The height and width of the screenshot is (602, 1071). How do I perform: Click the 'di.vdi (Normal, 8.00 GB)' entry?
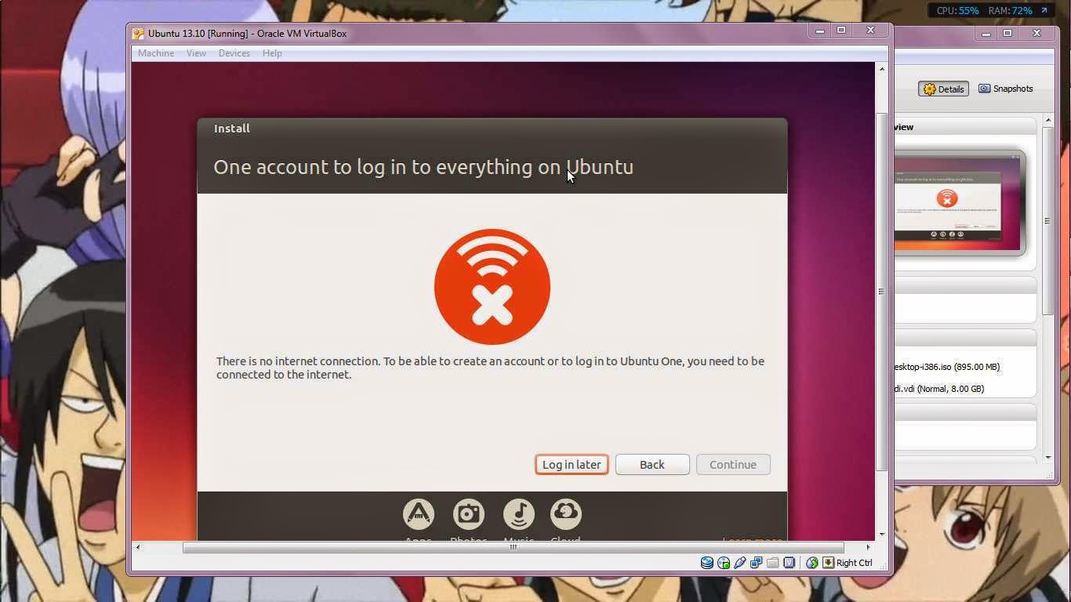pyautogui.click(x=939, y=389)
